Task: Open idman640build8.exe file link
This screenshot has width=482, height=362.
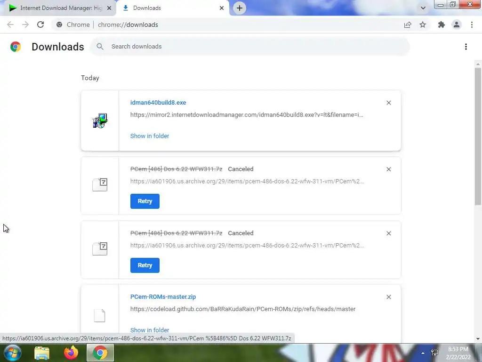Action: (158, 102)
